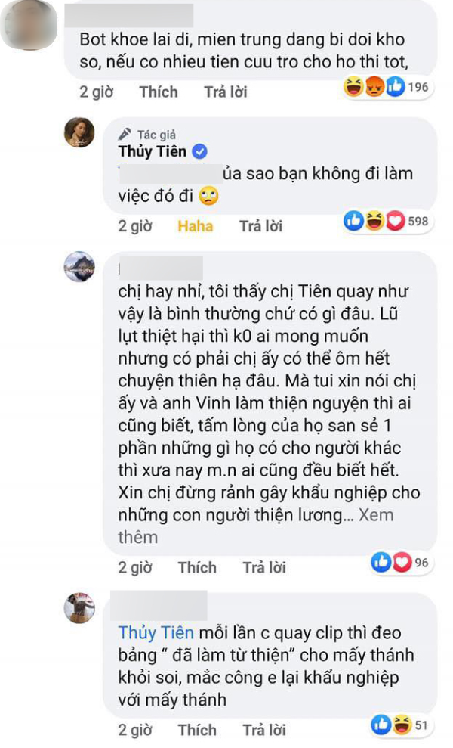
Task: Like the last comment about quay clip
Action: point(197,730)
